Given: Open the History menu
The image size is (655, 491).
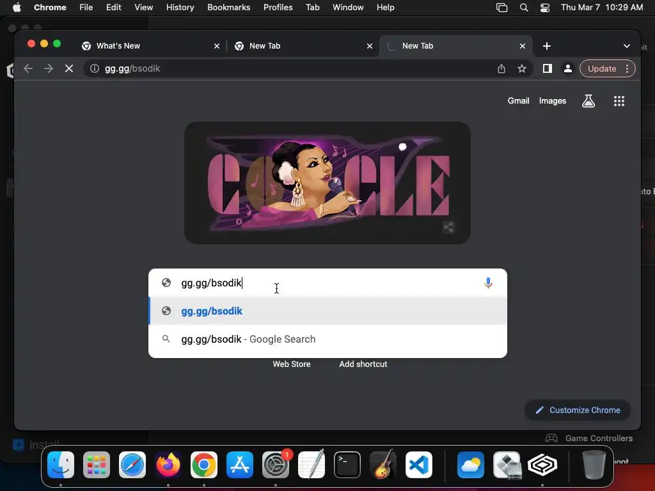Looking at the screenshot, I should (x=180, y=7).
